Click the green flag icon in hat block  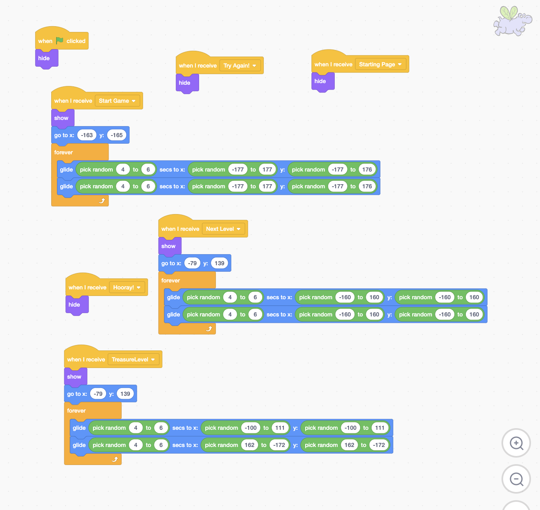click(60, 41)
